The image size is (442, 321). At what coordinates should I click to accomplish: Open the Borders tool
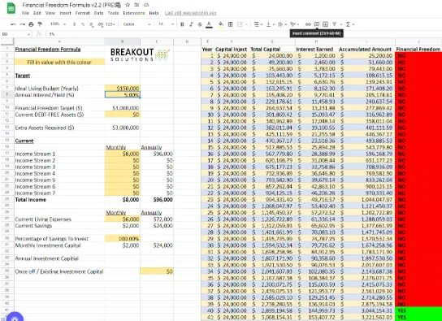(230, 24)
